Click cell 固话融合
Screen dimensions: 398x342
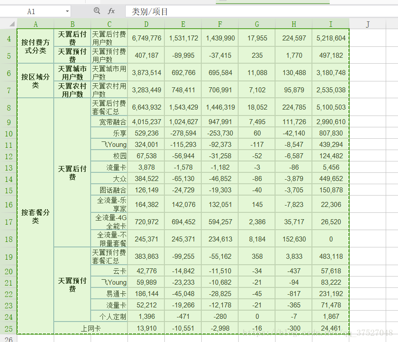(109, 190)
